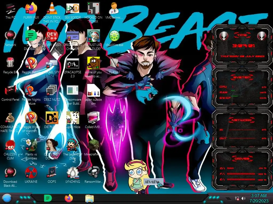
Task: Select the SYSTEM header in the gadget
Action: click(242, 77)
